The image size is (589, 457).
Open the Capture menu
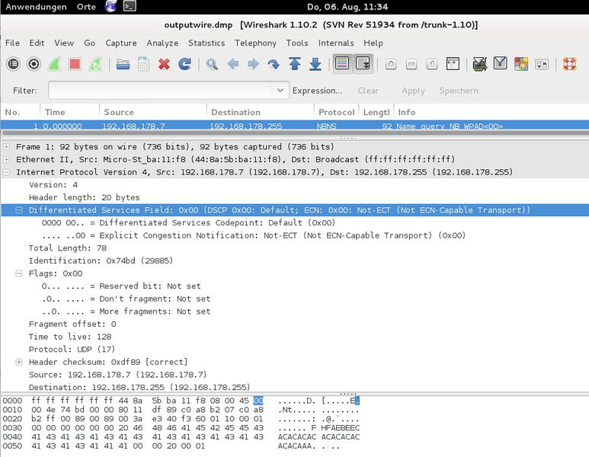121,43
